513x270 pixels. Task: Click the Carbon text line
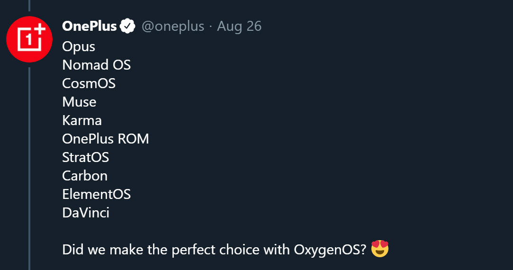point(85,176)
